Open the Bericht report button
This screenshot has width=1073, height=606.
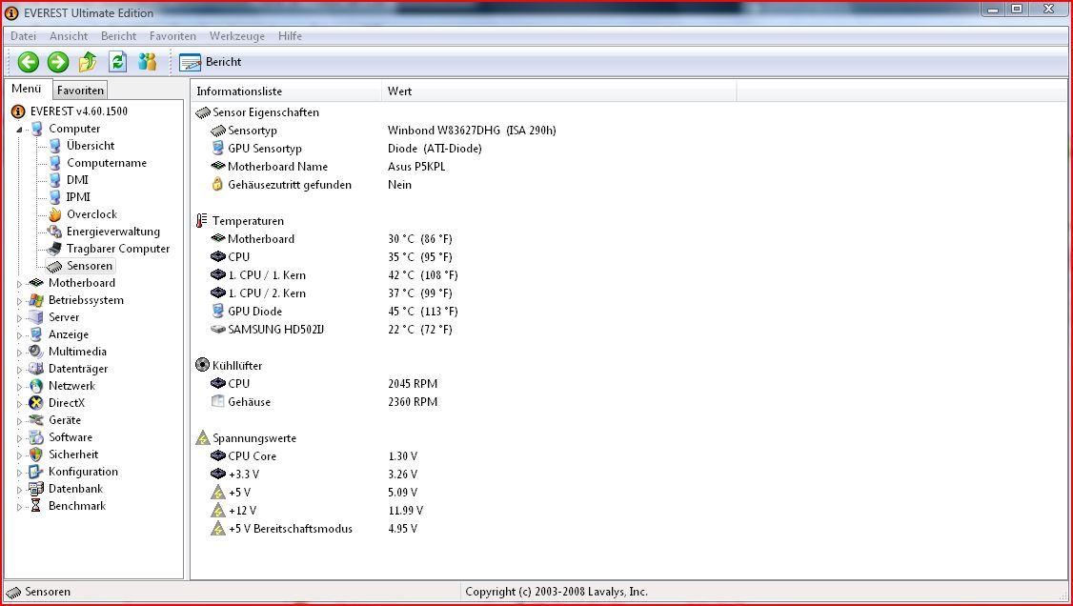210,62
